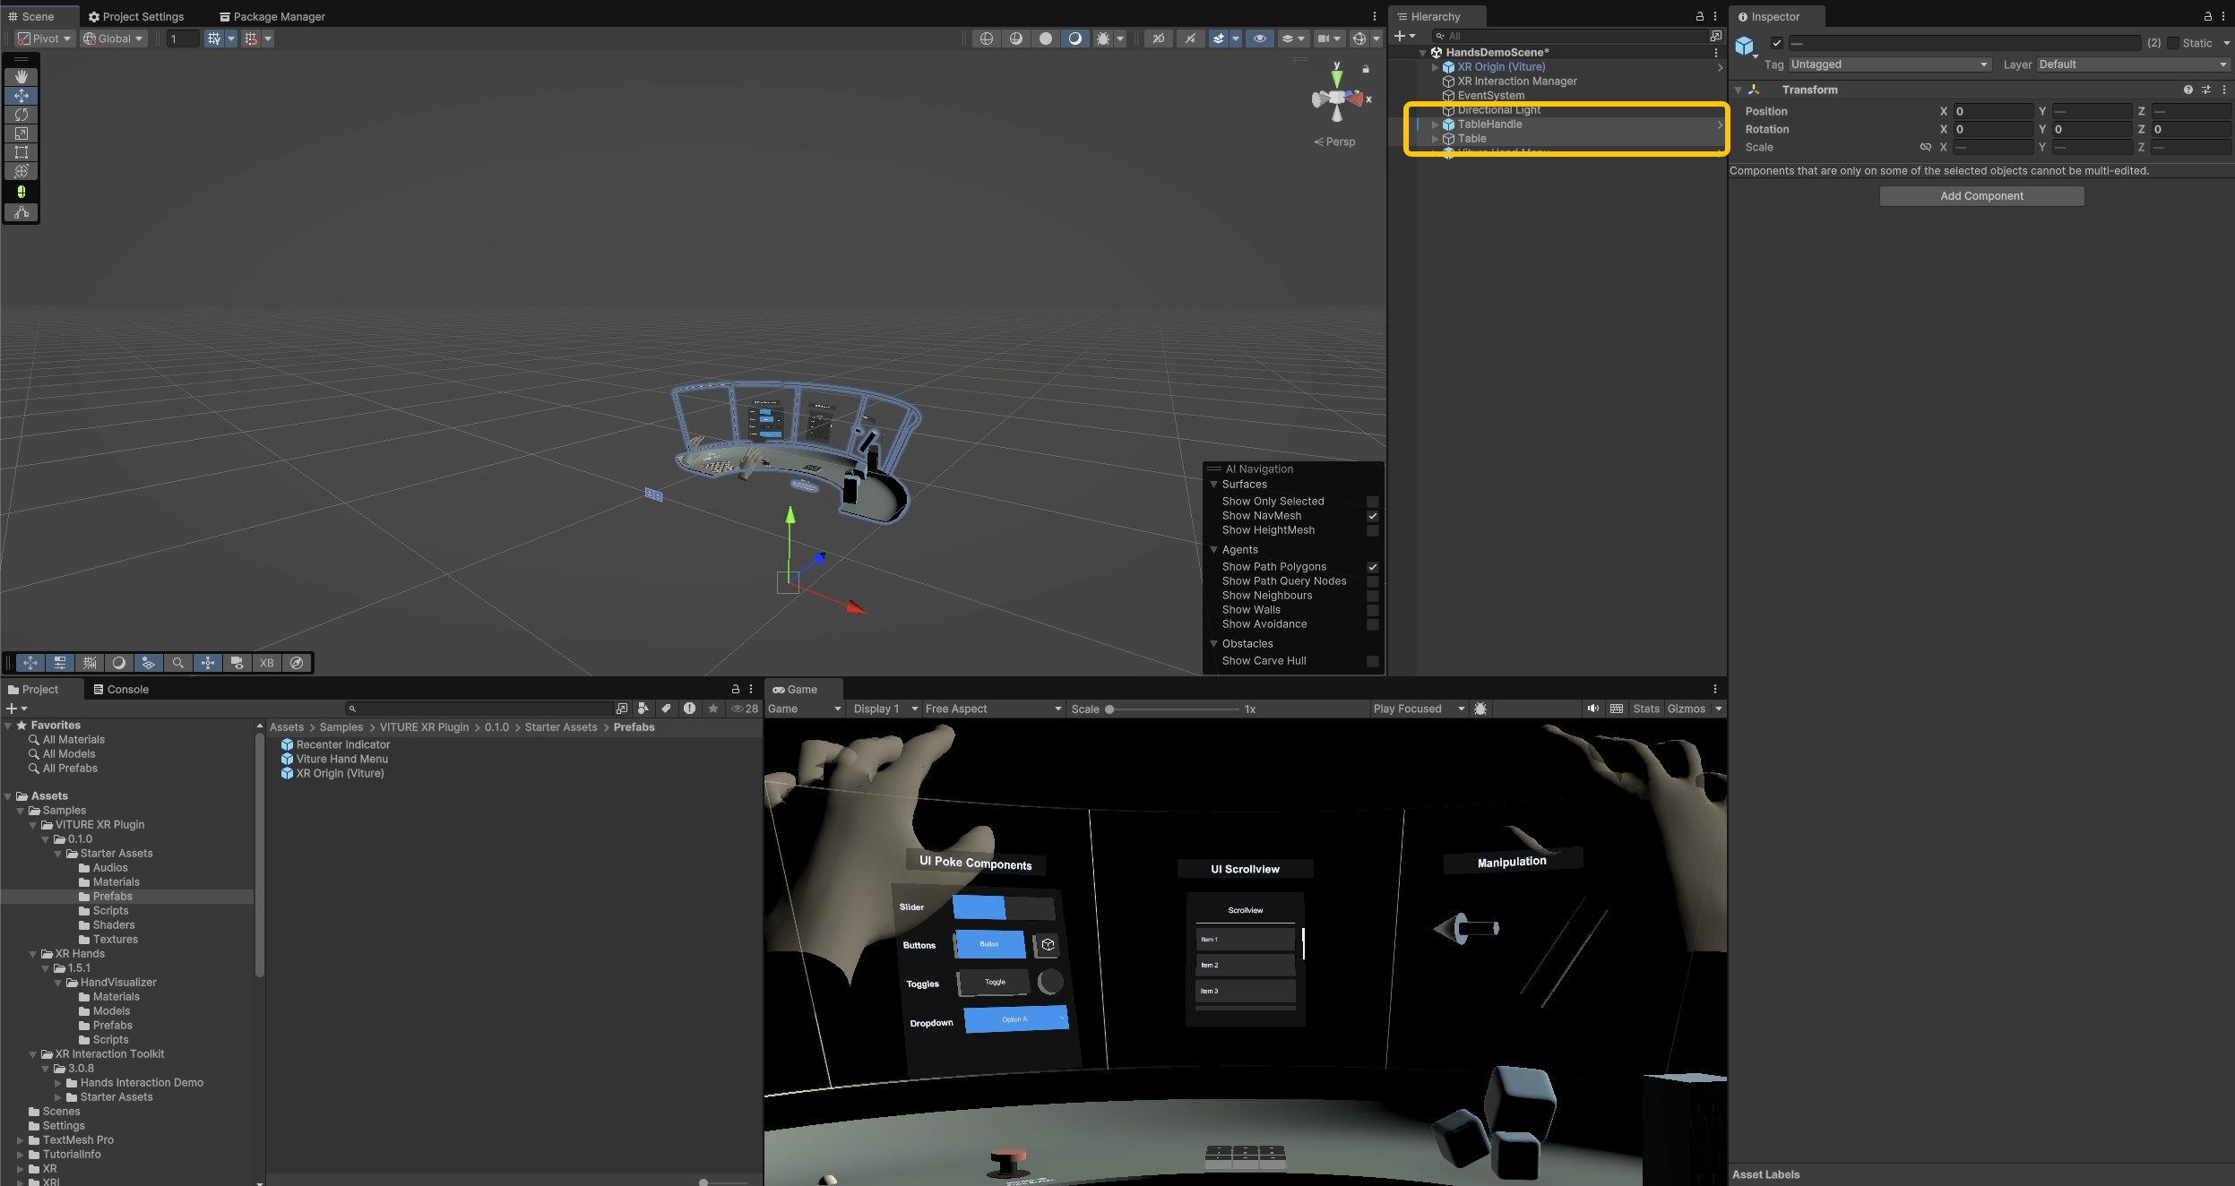Open the Tag Untagged dropdown
Screen dimensions: 2235x1186
(x=1888, y=64)
